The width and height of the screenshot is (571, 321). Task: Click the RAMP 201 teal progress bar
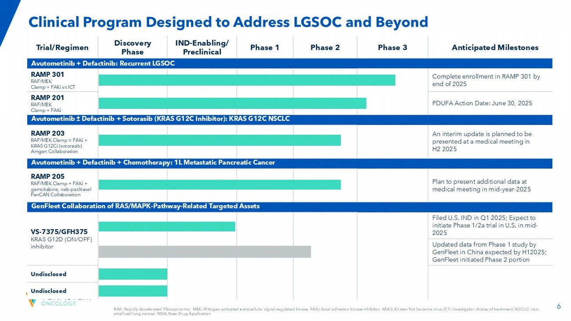232,103
